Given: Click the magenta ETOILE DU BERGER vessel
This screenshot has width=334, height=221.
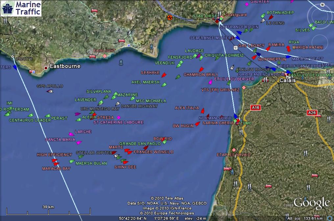Looking at the screenshot, I should pos(210,82).
